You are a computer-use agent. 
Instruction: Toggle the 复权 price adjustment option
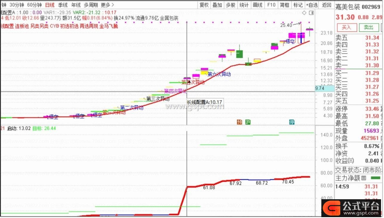click(x=204, y=5)
